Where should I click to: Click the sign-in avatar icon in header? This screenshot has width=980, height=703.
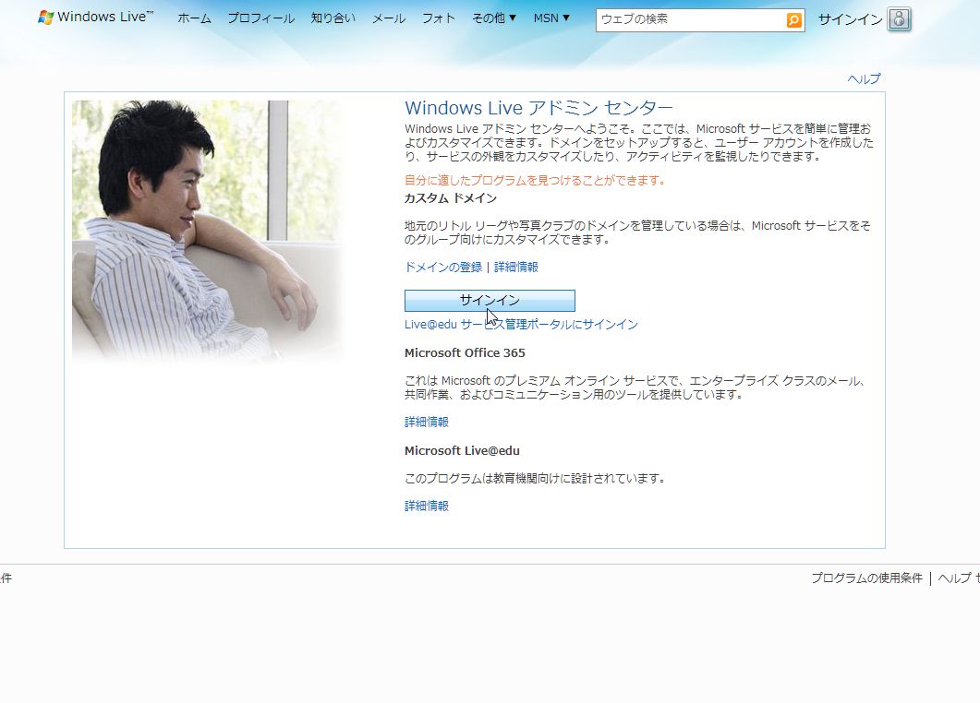pos(900,19)
